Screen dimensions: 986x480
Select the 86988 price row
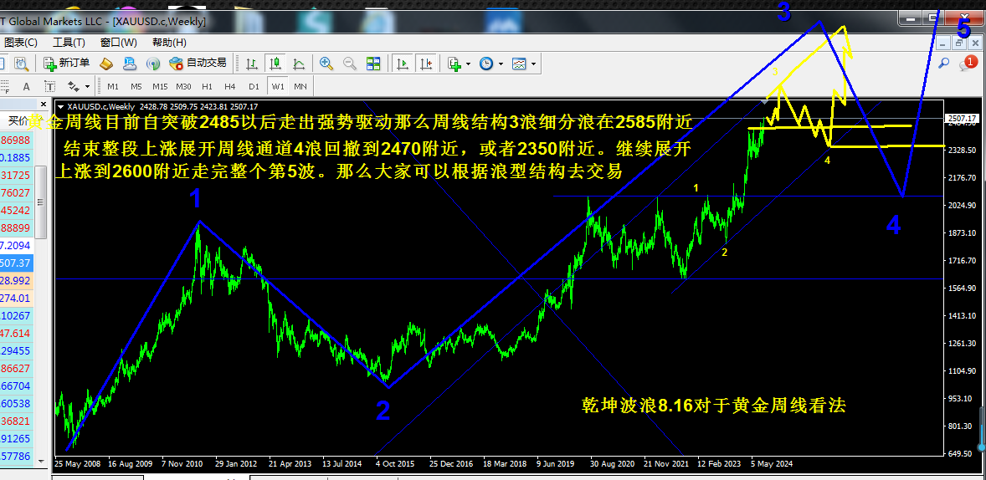point(17,141)
